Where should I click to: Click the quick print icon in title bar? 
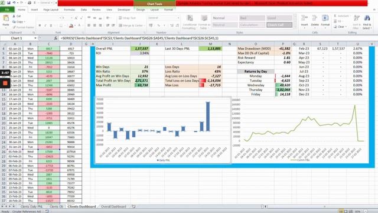[30, 2]
